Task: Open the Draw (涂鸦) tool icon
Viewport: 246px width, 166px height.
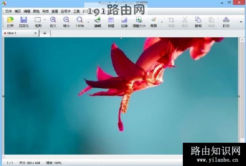Action: 98,22
